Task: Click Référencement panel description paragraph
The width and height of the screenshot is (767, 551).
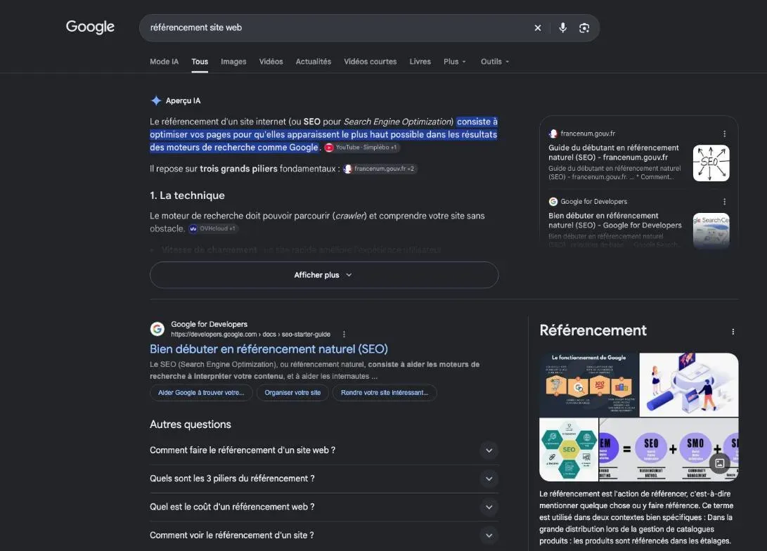Action: (x=636, y=517)
